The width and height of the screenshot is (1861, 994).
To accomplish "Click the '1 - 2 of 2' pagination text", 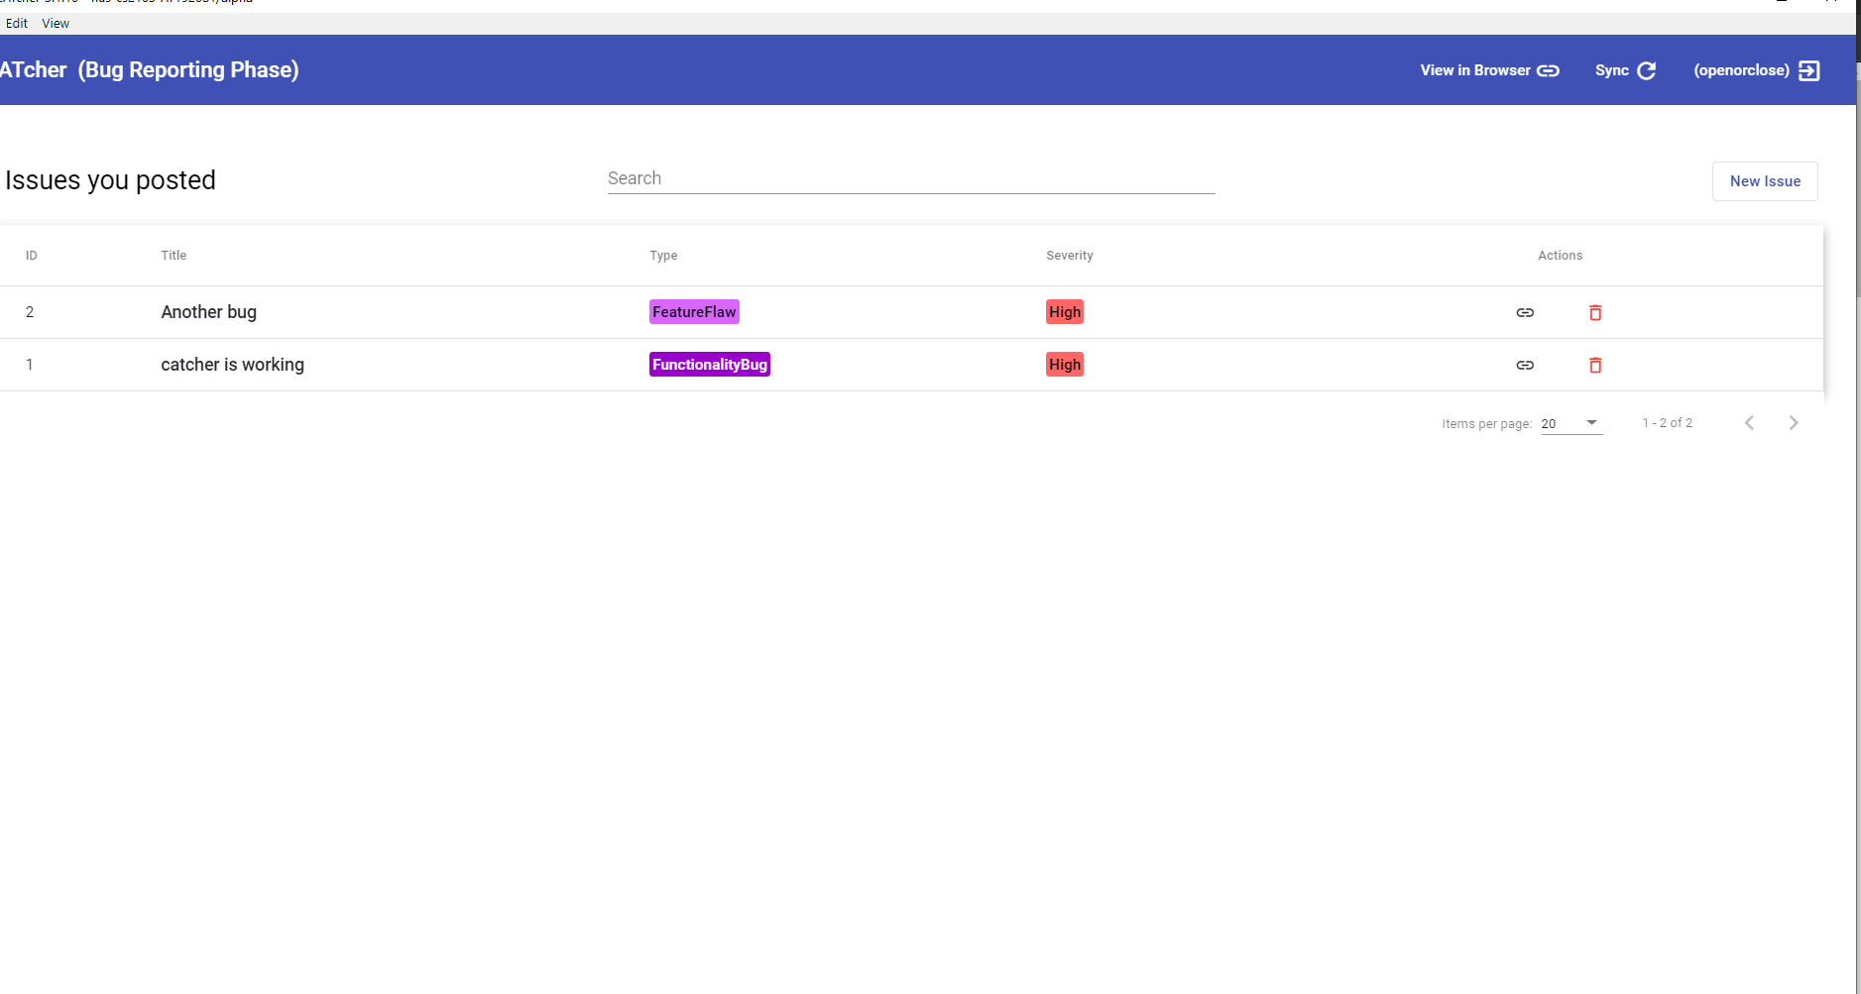I will (1668, 423).
